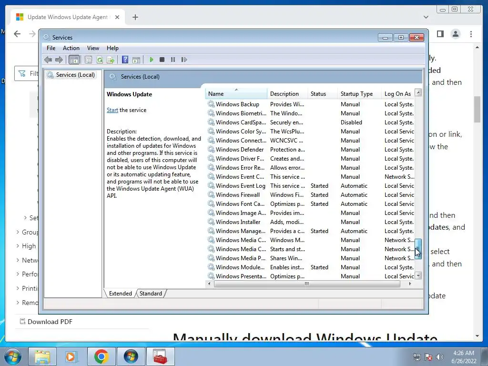Click the Back arrow in Services toolbar
Viewport: 488px width, 366px height.
point(48,60)
